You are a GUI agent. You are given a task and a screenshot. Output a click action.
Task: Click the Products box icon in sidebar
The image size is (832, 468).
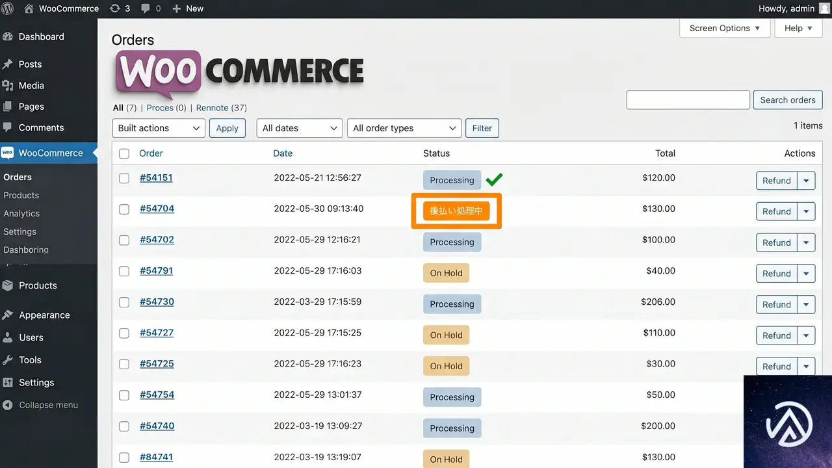click(x=8, y=285)
